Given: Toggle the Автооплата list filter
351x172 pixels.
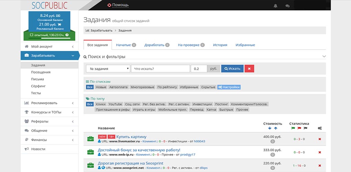Looking at the screenshot, I should pos(118,87).
